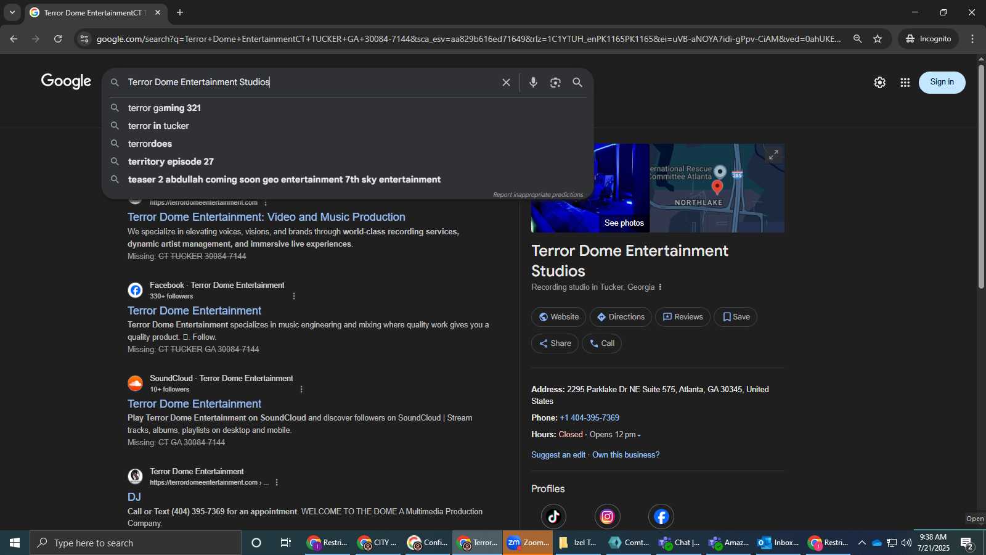This screenshot has width=986, height=555.
Task: Open the Instagram profile icon
Action: (607, 516)
